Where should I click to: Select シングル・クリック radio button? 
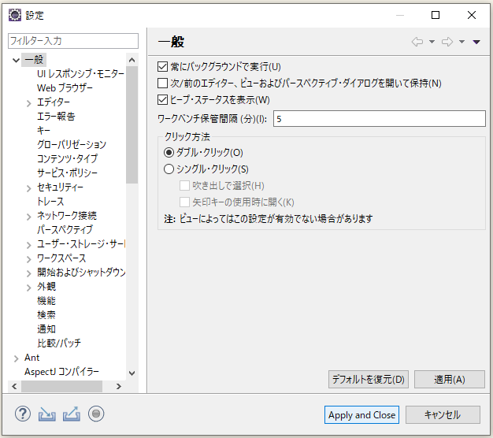(169, 169)
